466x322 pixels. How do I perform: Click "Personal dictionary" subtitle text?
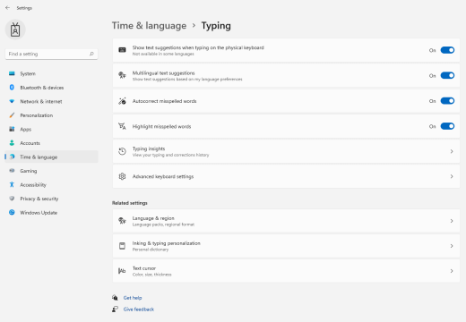click(151, 250)
